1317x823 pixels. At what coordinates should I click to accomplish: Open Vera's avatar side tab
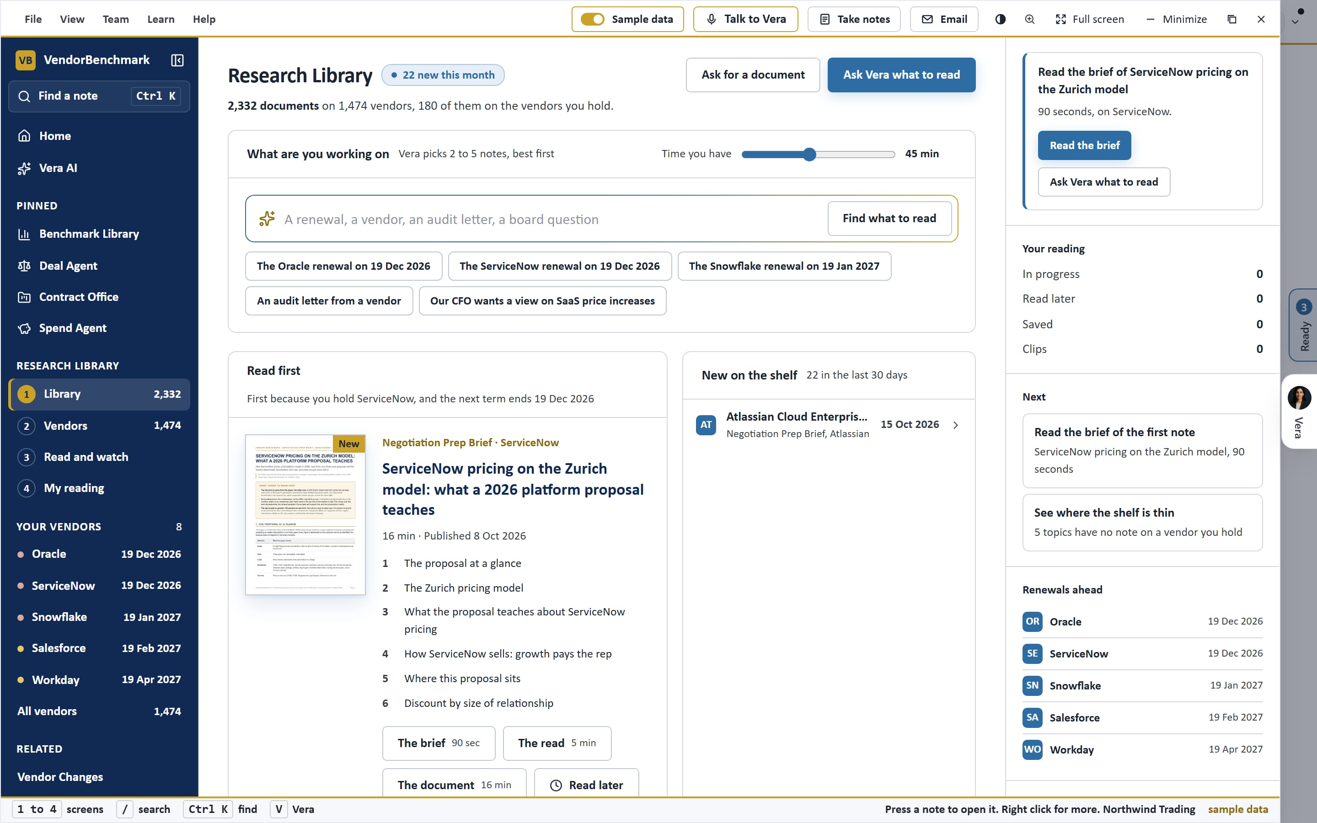click(1300, 411)
